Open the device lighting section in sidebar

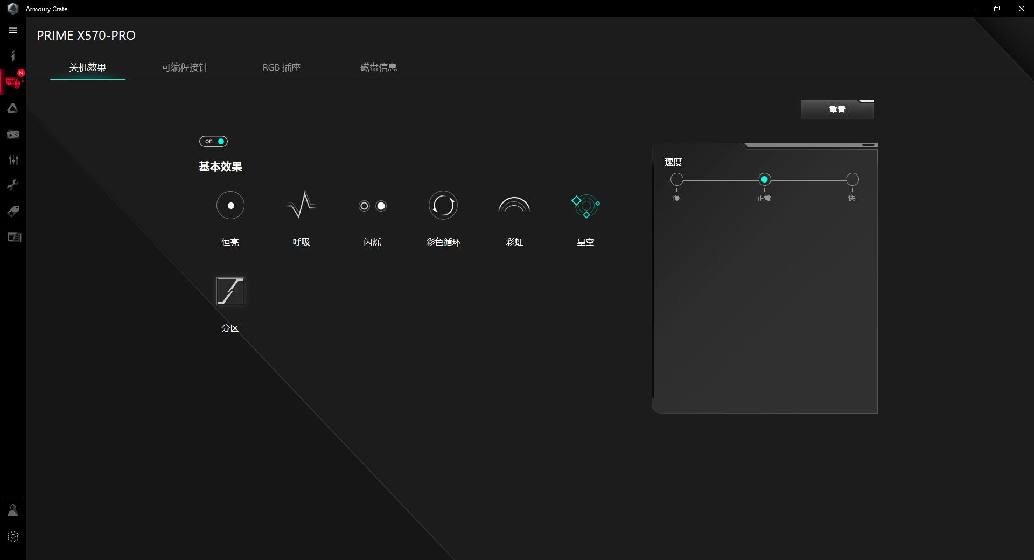click(x=13, y=81)
